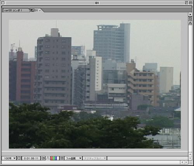This screenshot has height=166, width=194.
Task: Click the horizontal scrollbar right arrow
Action: (x=186, y=162)
